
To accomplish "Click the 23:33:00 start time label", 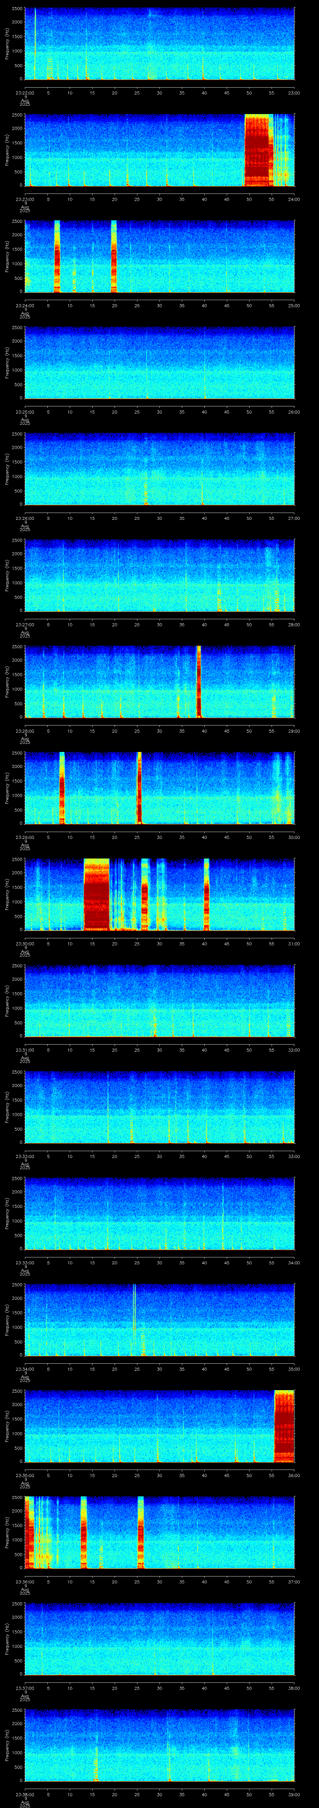I will [25, 1263].
